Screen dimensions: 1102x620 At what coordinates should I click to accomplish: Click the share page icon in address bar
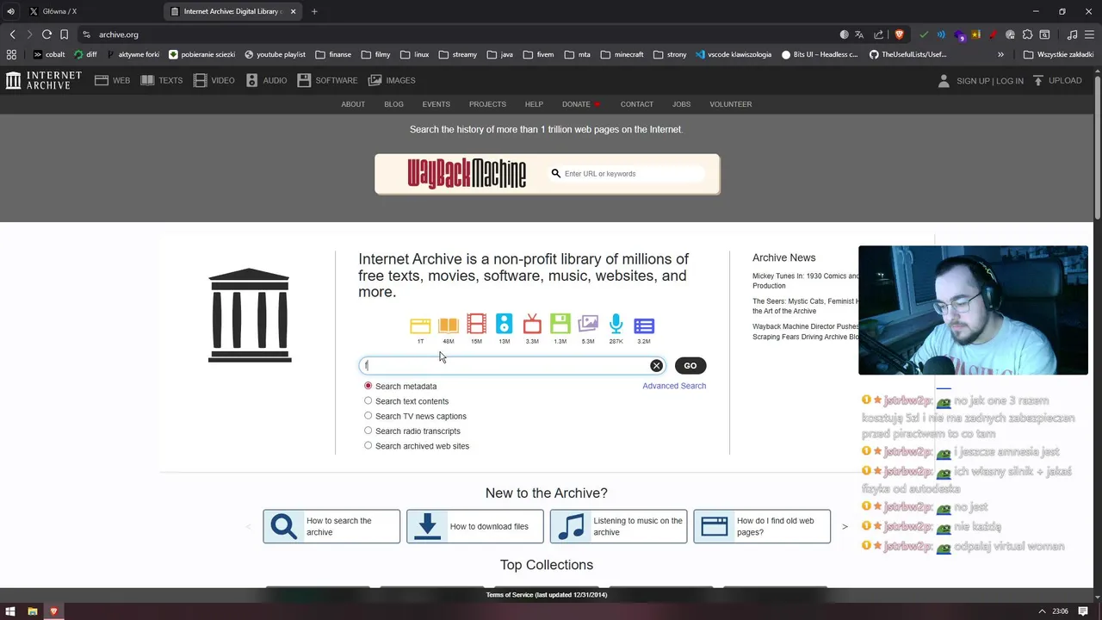(x=878, y=34)
